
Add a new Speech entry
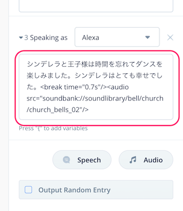(x=82, y=160)
